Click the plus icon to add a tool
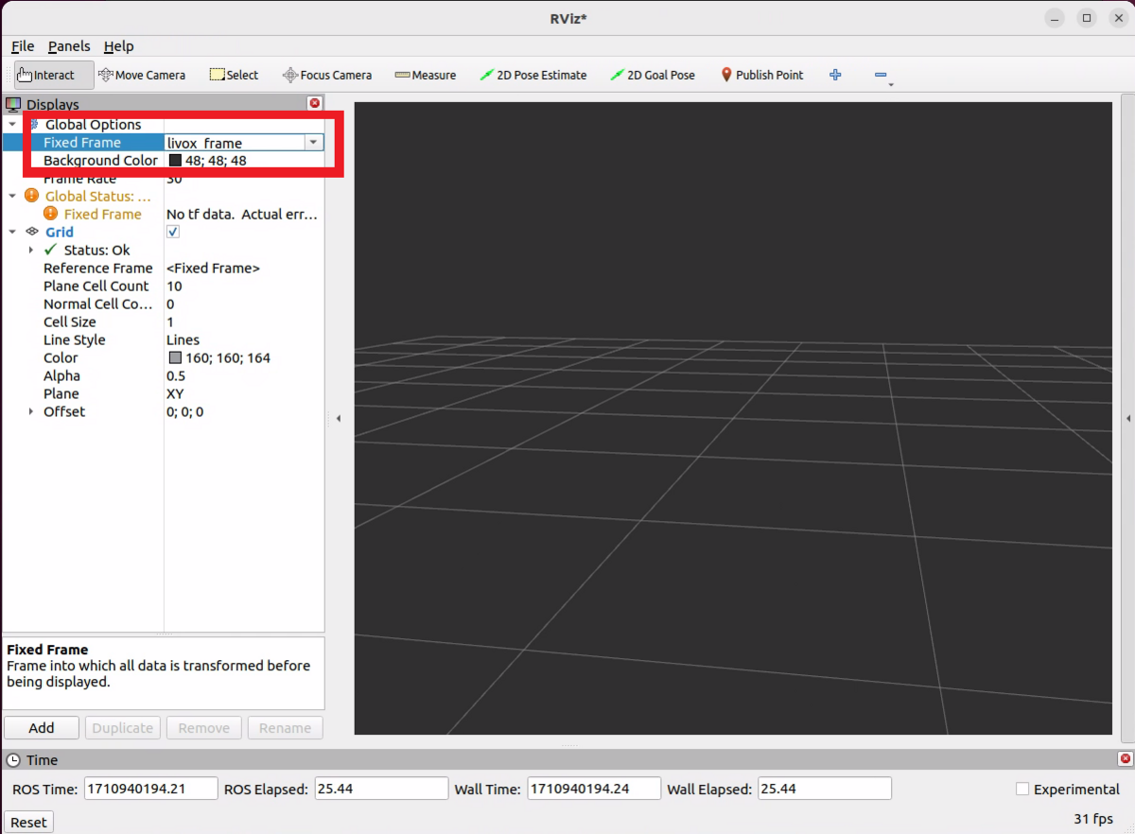The image size is (1135, 834). pyautogui.click(x=835, y=74)
